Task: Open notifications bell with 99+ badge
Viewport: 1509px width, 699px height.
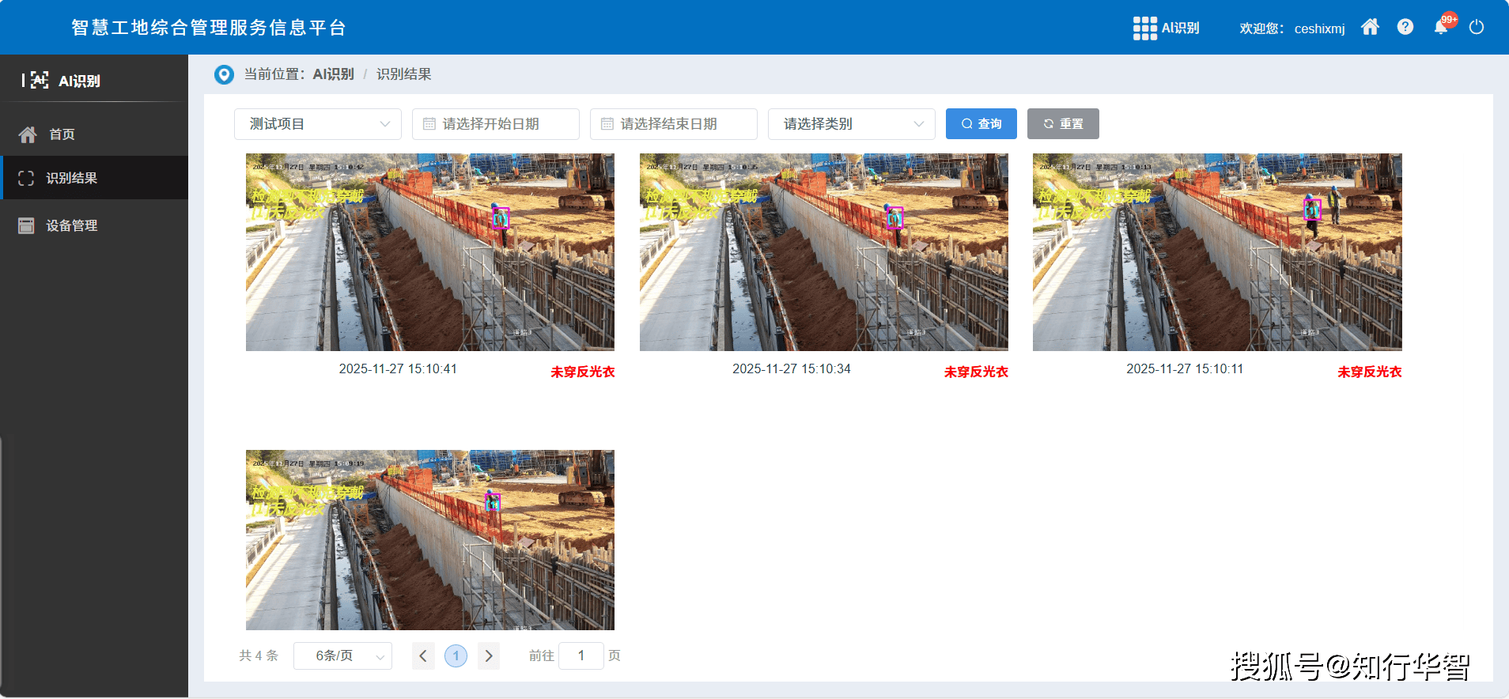Action: [x=1441, y=28]
